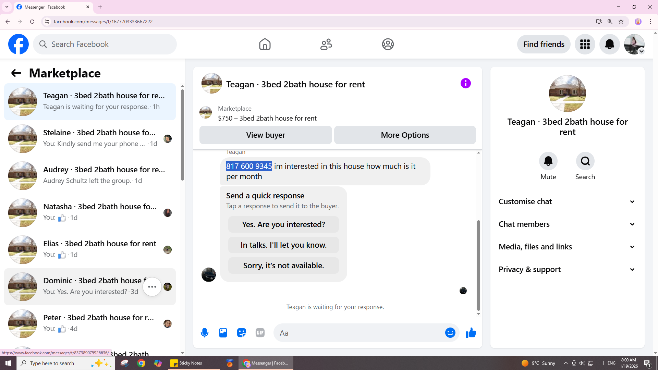Viewport: 658px width, 370px height.
Task: Open the Chrome menu three dots
Action: pos(650,22)
